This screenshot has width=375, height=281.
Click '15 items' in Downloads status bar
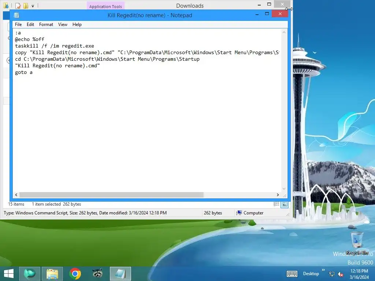pos(16,204)
